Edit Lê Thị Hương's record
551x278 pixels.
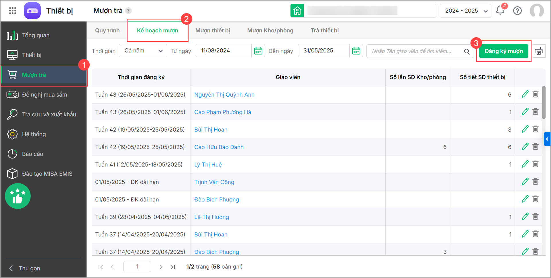[525, 217]
